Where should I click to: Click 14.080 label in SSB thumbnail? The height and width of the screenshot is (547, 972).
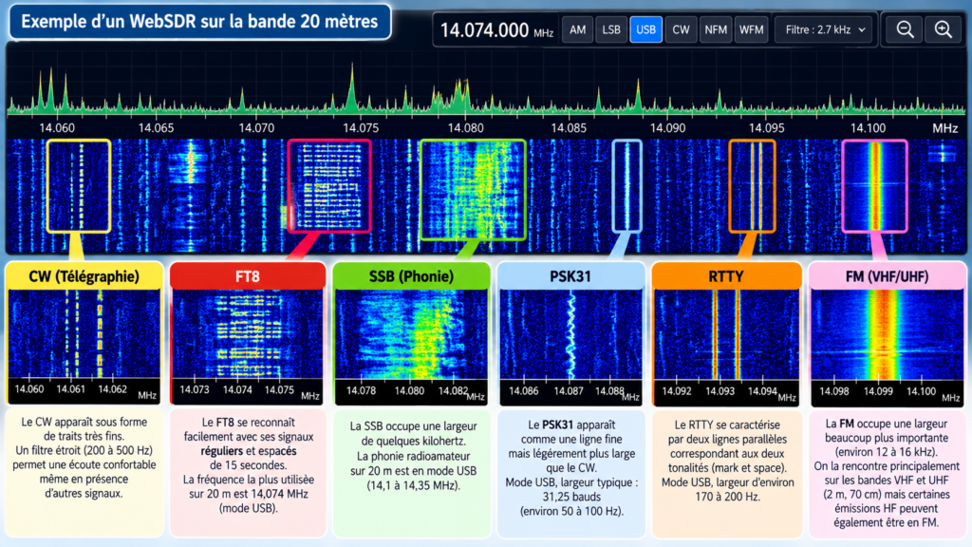coord(409,390)
